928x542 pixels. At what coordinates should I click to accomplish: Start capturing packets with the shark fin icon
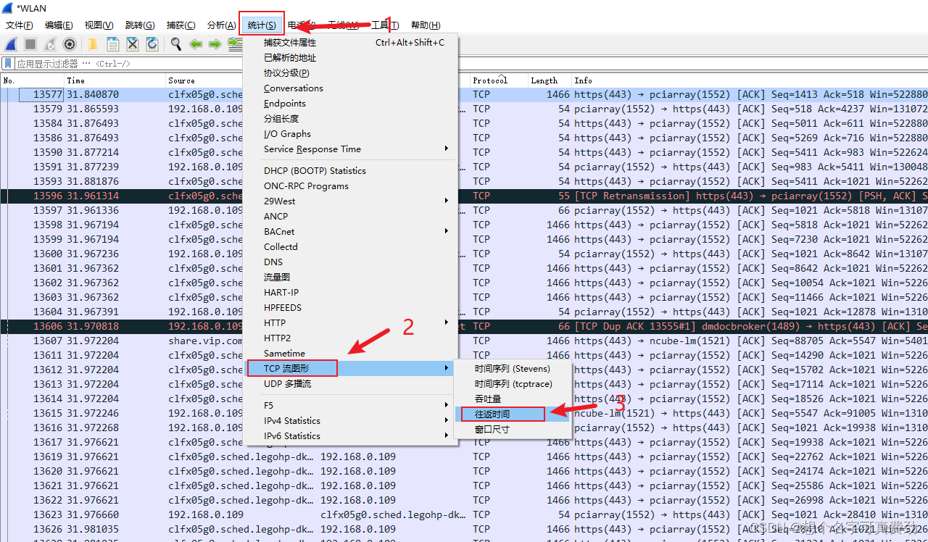coord(12,44)
